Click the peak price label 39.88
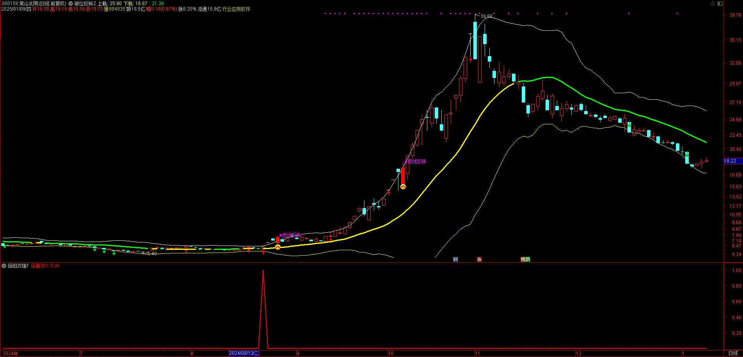Screen dimensions: 743x357 pyautogui.click(x=486, y=16)
